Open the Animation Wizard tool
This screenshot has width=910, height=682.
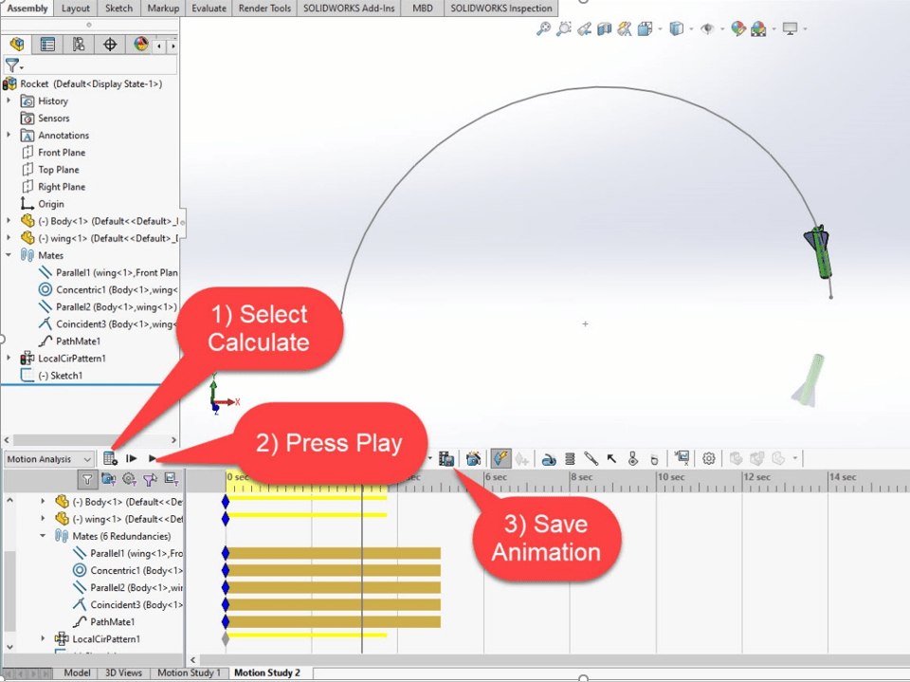tap(473, 458)
